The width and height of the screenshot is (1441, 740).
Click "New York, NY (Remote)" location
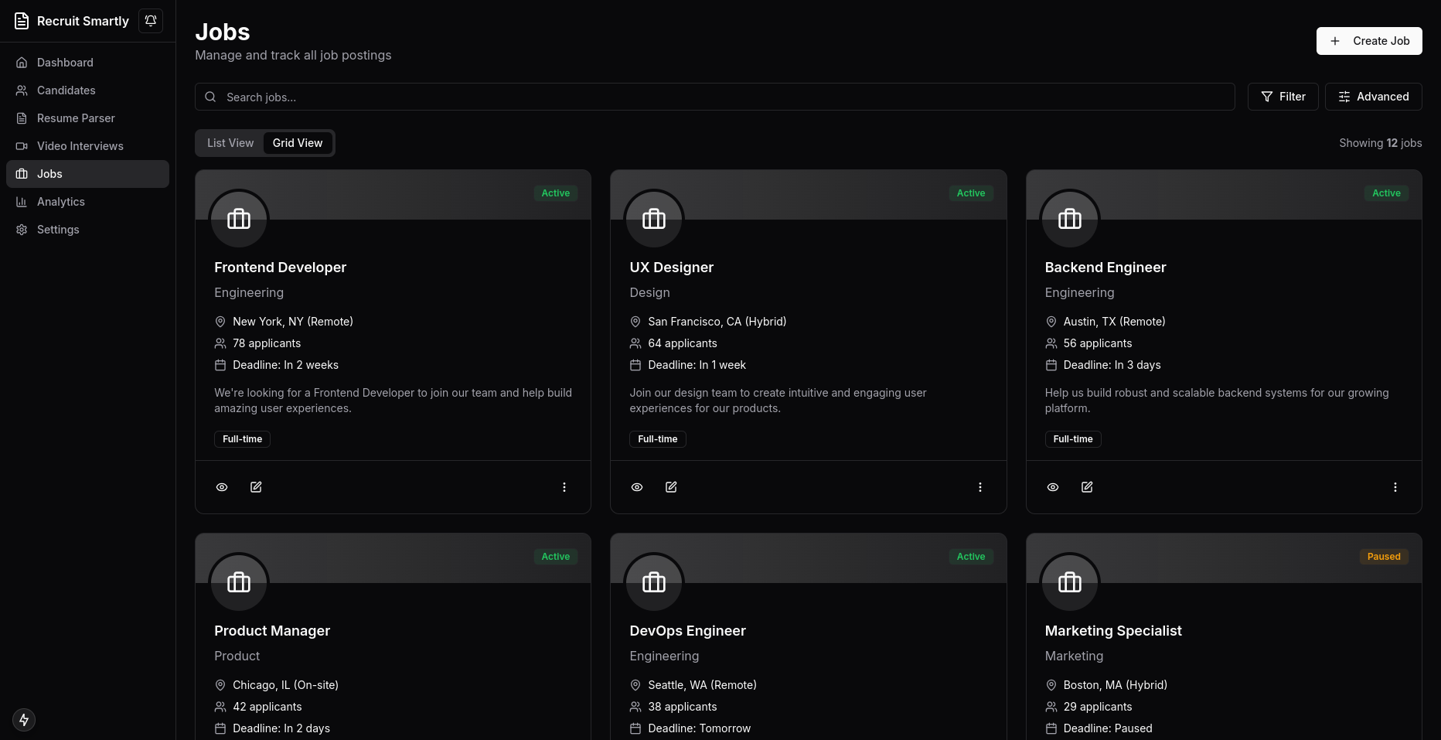click(x=293, y=322)
